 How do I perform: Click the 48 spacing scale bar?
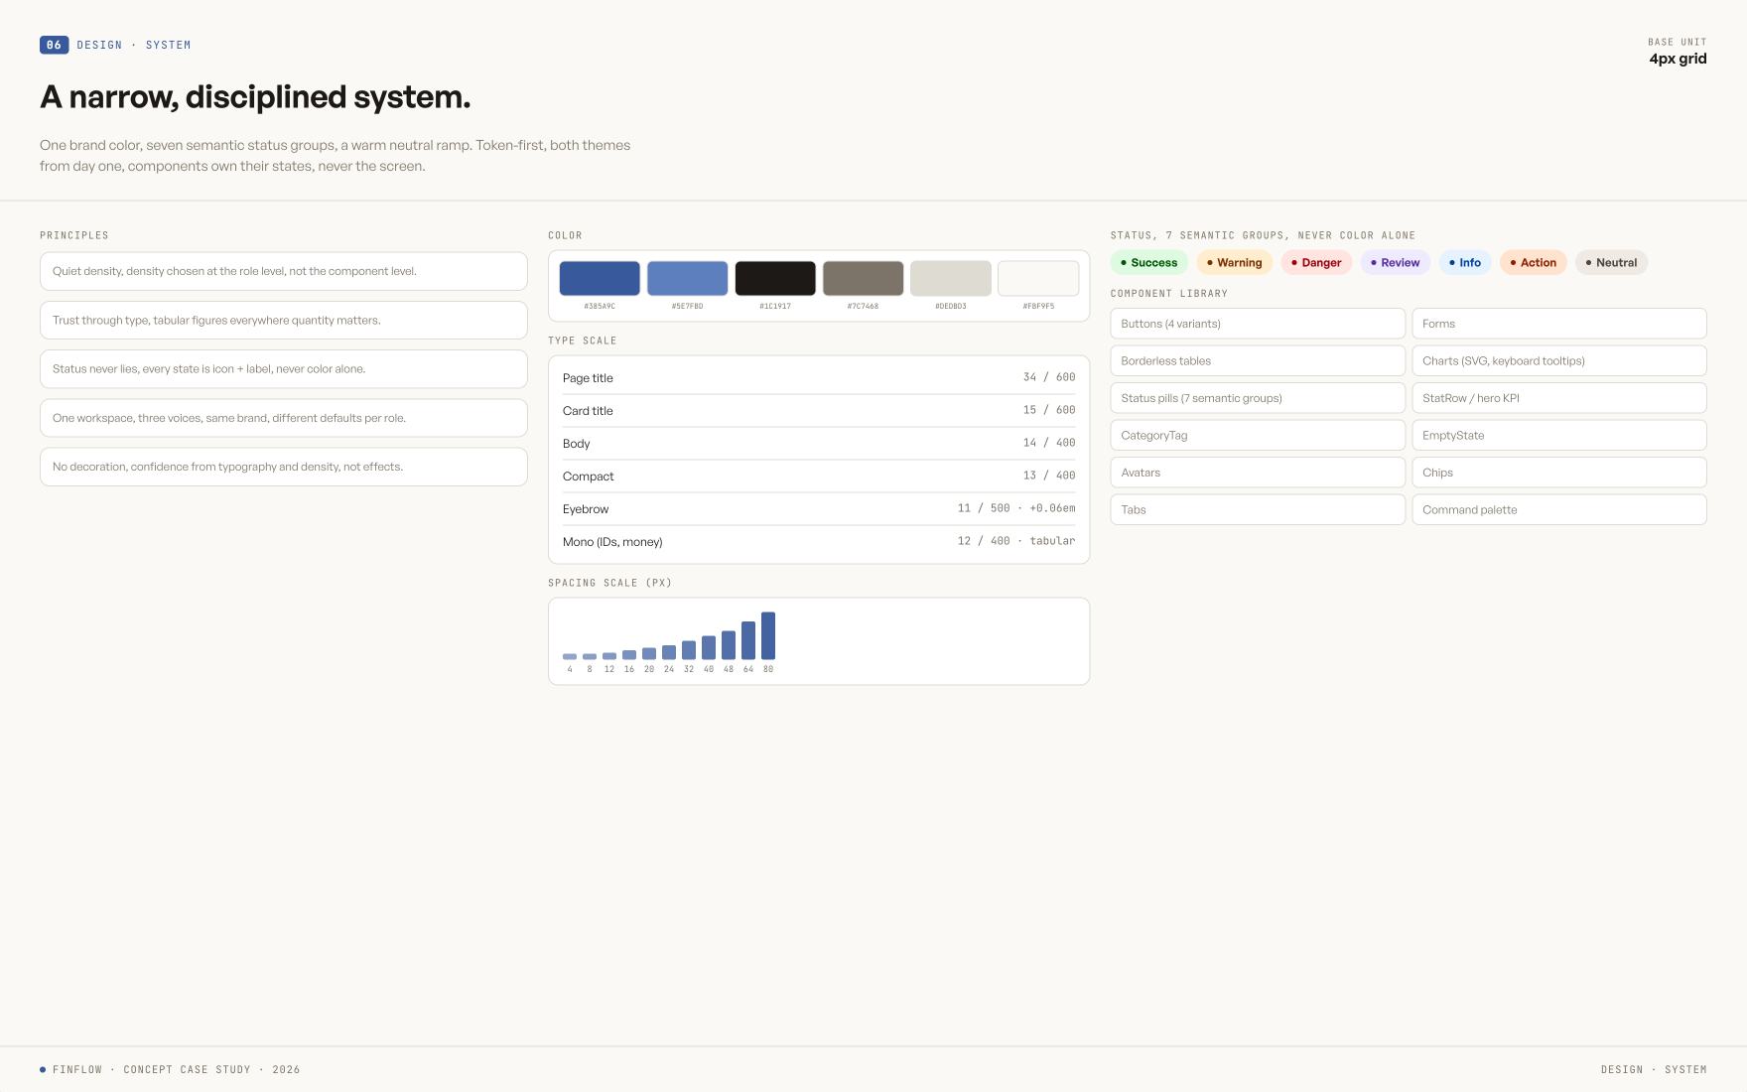click(729, 645)
